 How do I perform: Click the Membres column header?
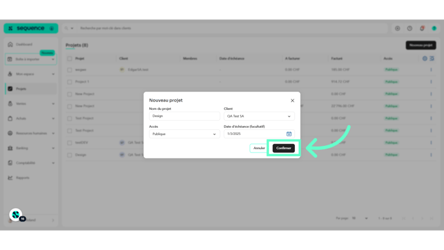[190, 58]
